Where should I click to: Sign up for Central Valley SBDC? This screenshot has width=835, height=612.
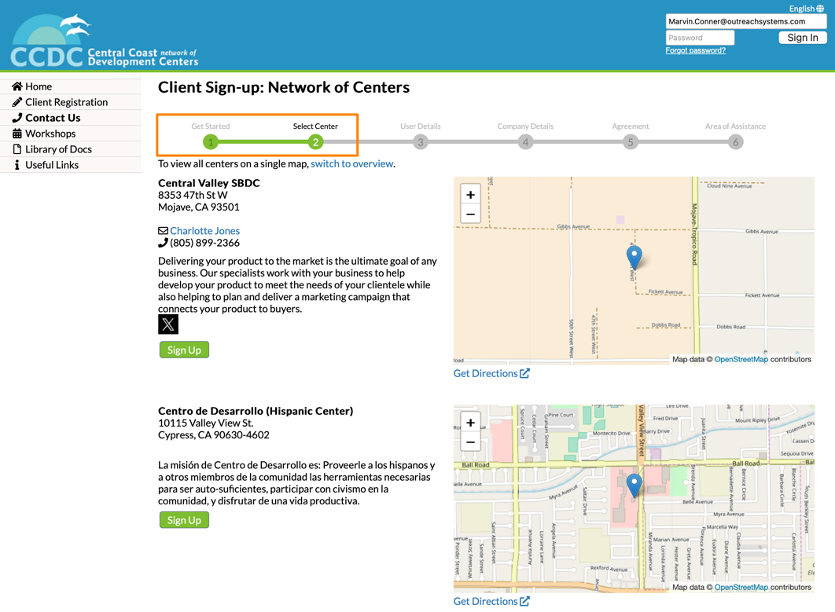(184, 350)
